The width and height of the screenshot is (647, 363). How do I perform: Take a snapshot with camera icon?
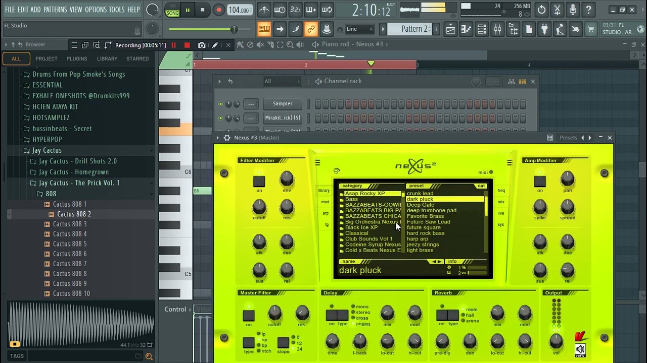[x=202, y=45]
